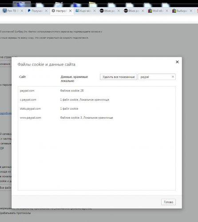Select the Настрой settings tab
The width and height of the screenshot is (198, 222).
[x=61, y=11]
